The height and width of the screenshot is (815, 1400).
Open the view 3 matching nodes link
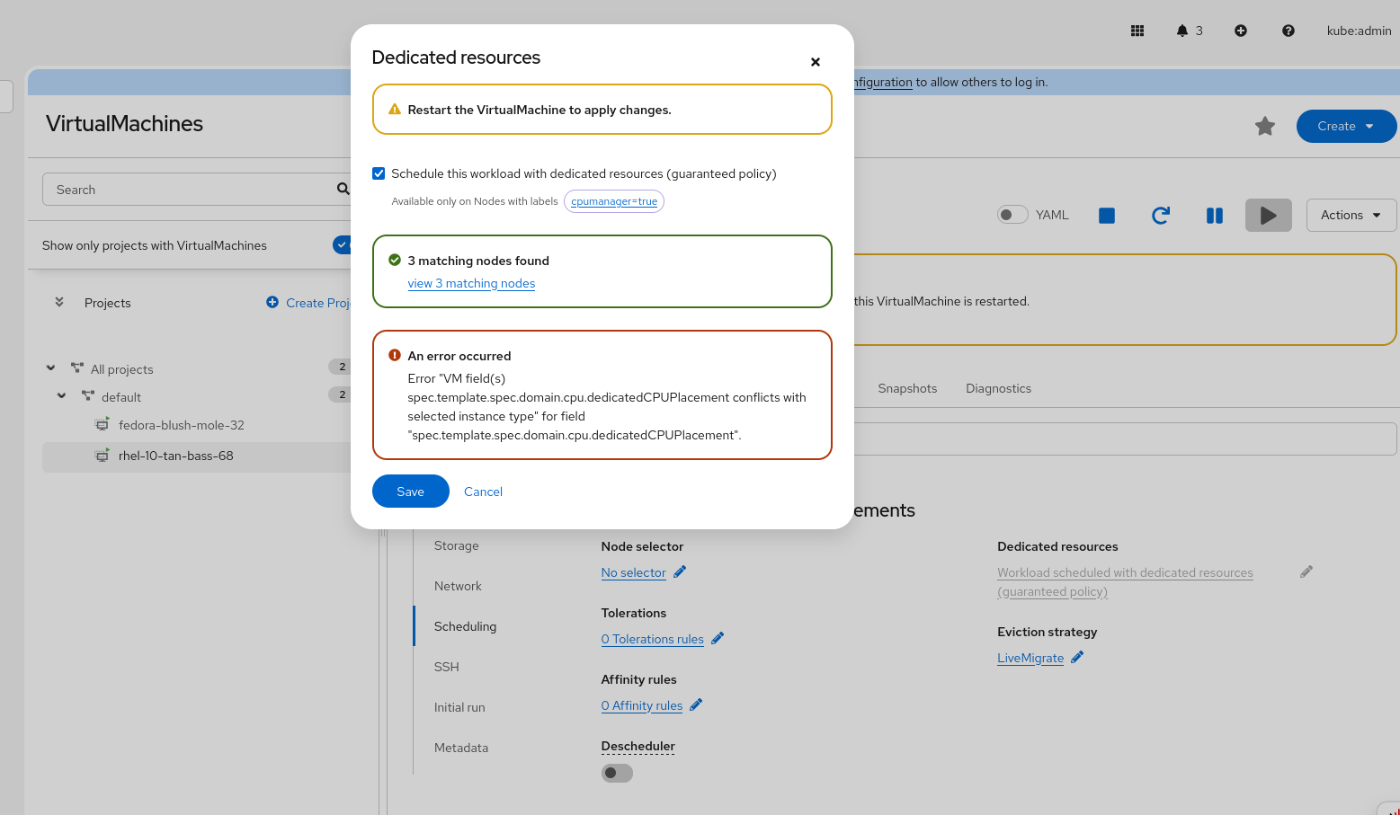[471, 284]
